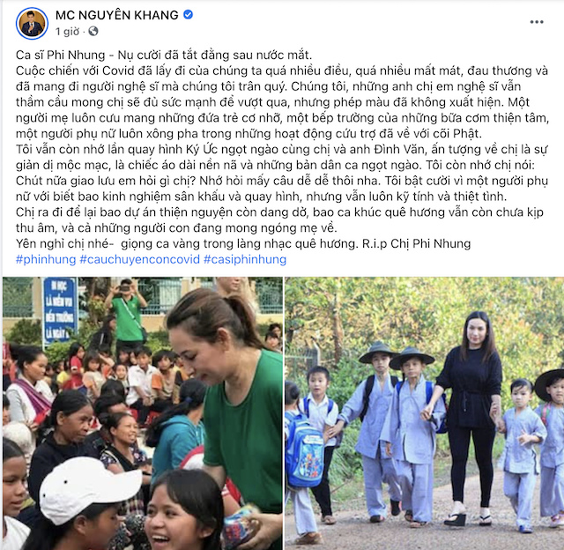
Task: Open the MC NGUYÊN KHANG page name link
Action: point(117,15)
